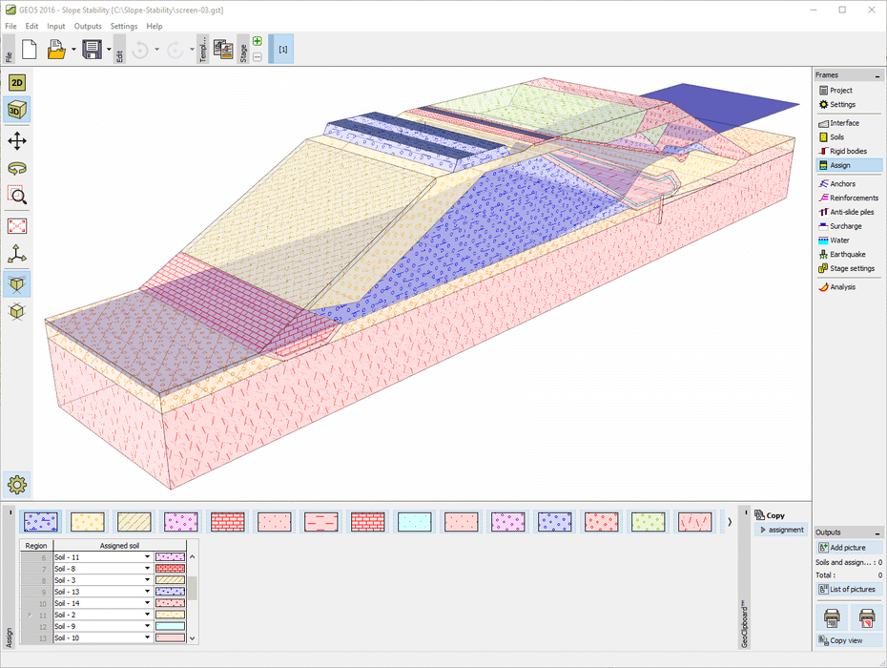Switch to 2D view mode
Image resolution: width=887 pixels, height=668 pixels.
pos(15,83)
